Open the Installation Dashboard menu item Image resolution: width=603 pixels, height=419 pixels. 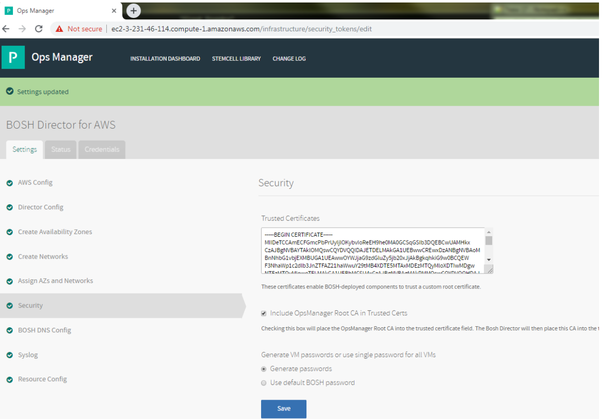(165, 59)
